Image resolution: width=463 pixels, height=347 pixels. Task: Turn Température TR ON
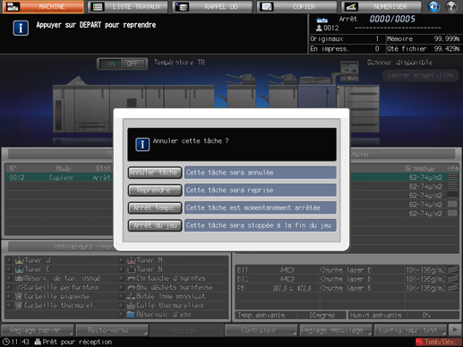[x=110, y=63]
